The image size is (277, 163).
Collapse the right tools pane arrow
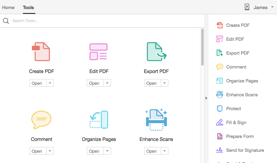pos(206,98)
